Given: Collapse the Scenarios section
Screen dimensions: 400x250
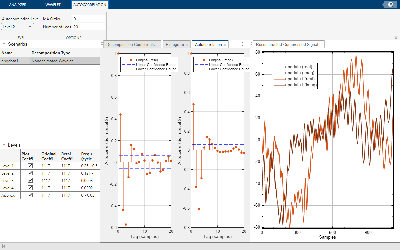Looking at the screenshot, I should click(x=4, y=44).
